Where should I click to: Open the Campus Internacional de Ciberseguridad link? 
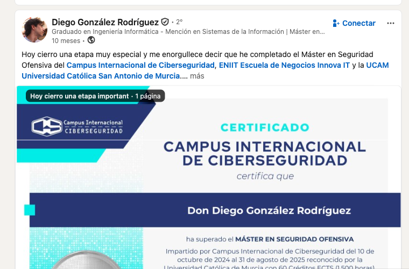tap(140, 65)
